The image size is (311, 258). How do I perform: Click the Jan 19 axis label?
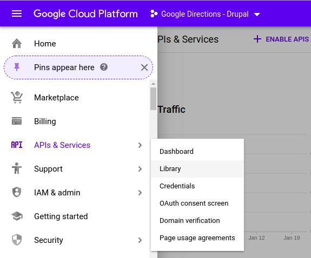click(x=292, y=237)
